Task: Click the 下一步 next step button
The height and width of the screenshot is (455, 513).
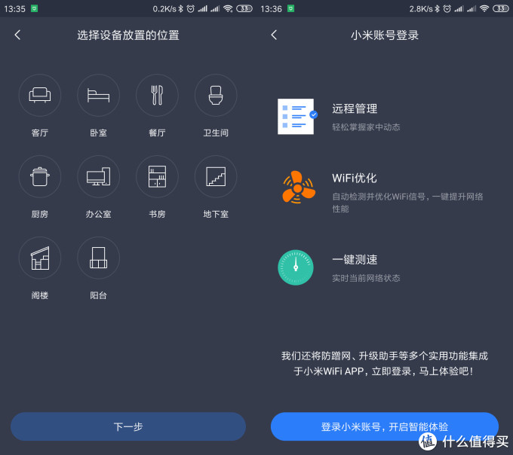Action: click(128, 426)
